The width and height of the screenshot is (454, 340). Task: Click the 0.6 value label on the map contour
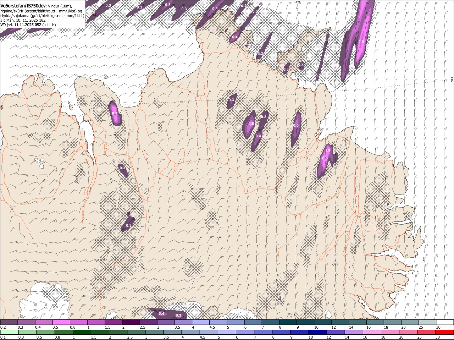pyautogui.click(x=251, y=124)
